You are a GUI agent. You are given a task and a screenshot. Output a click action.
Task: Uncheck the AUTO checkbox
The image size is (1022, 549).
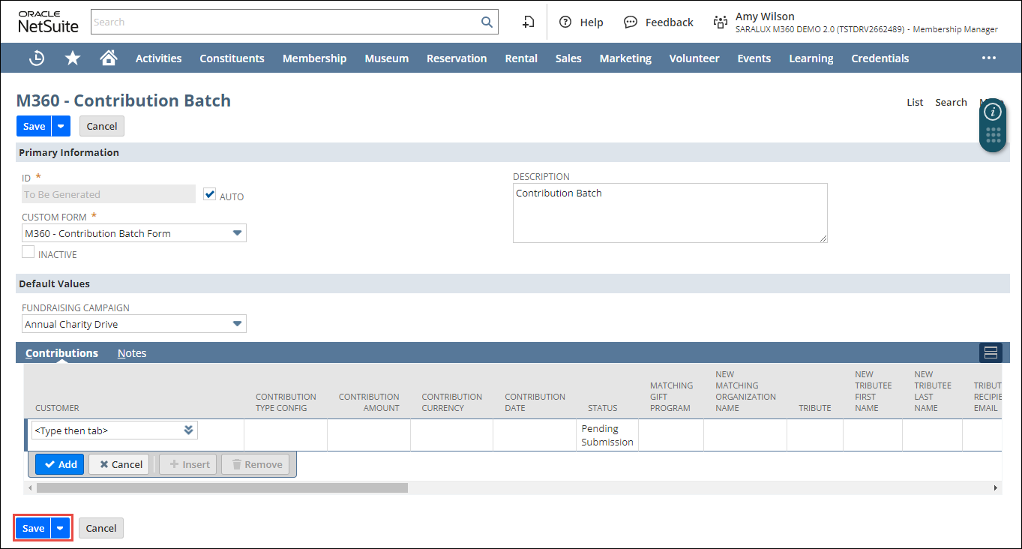click(210, 194)
